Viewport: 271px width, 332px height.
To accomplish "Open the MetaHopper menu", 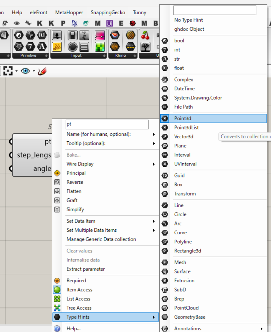I will pos(69,12).
